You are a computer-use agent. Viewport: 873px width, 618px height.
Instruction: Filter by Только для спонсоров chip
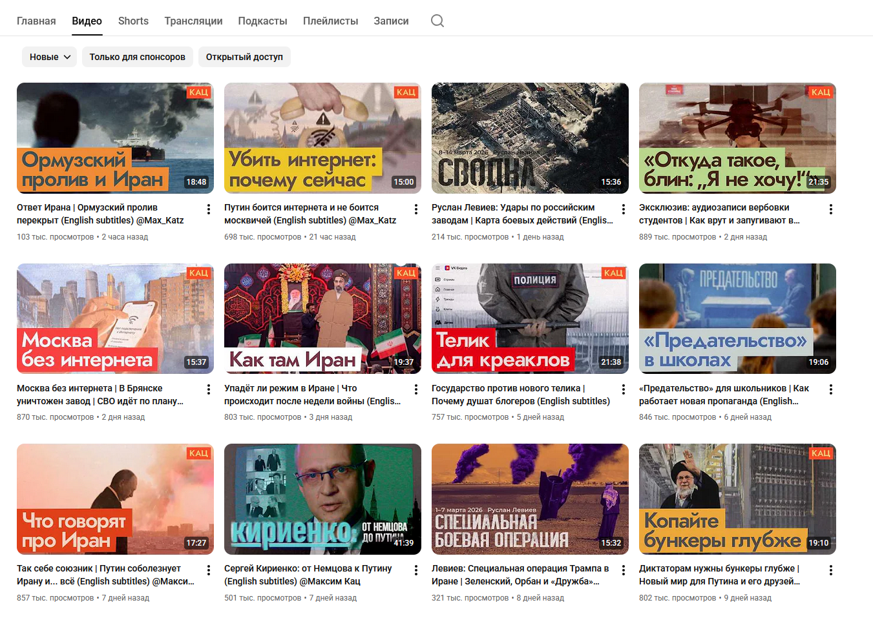pyautogui.click(x=137, y=57)
